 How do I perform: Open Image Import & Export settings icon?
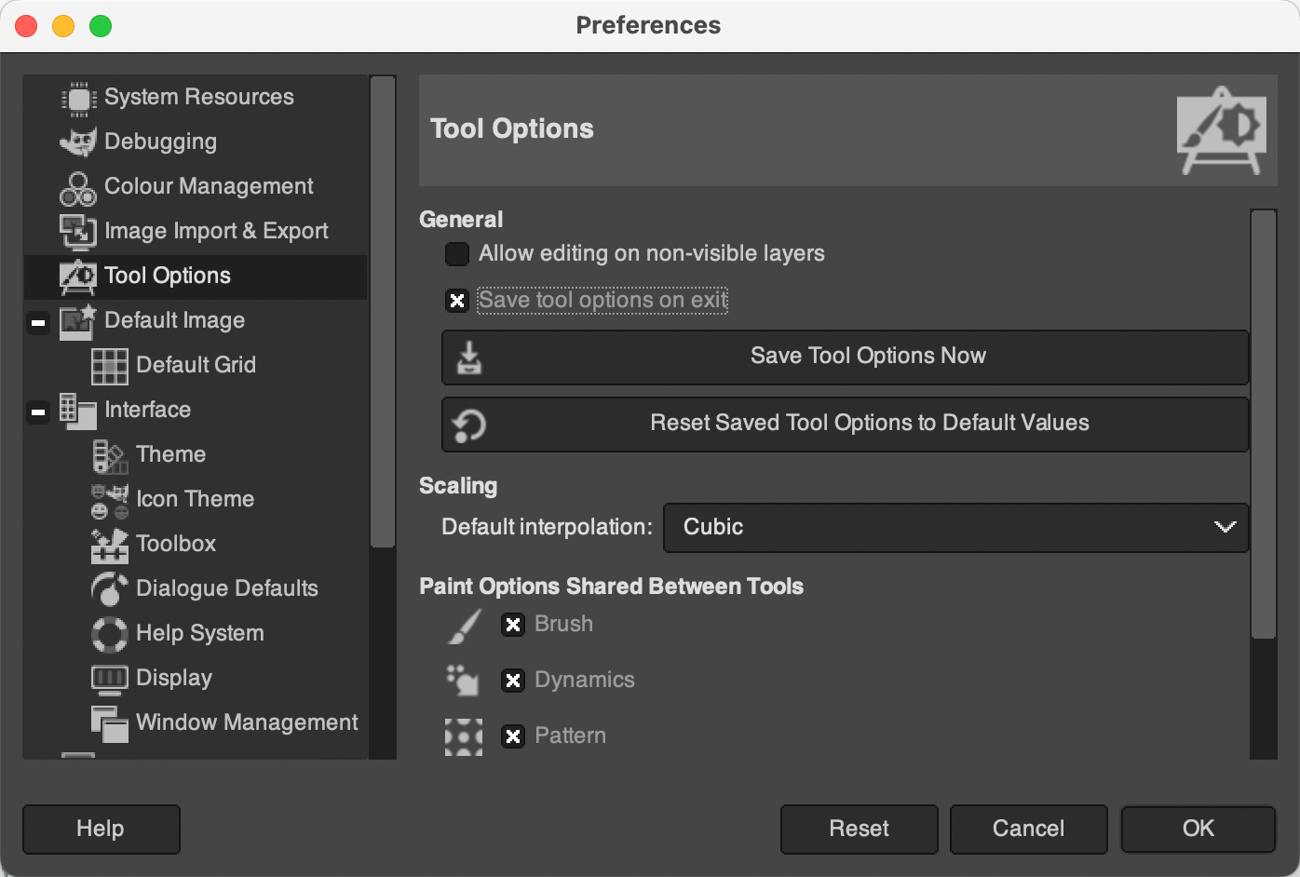(78, 231)
